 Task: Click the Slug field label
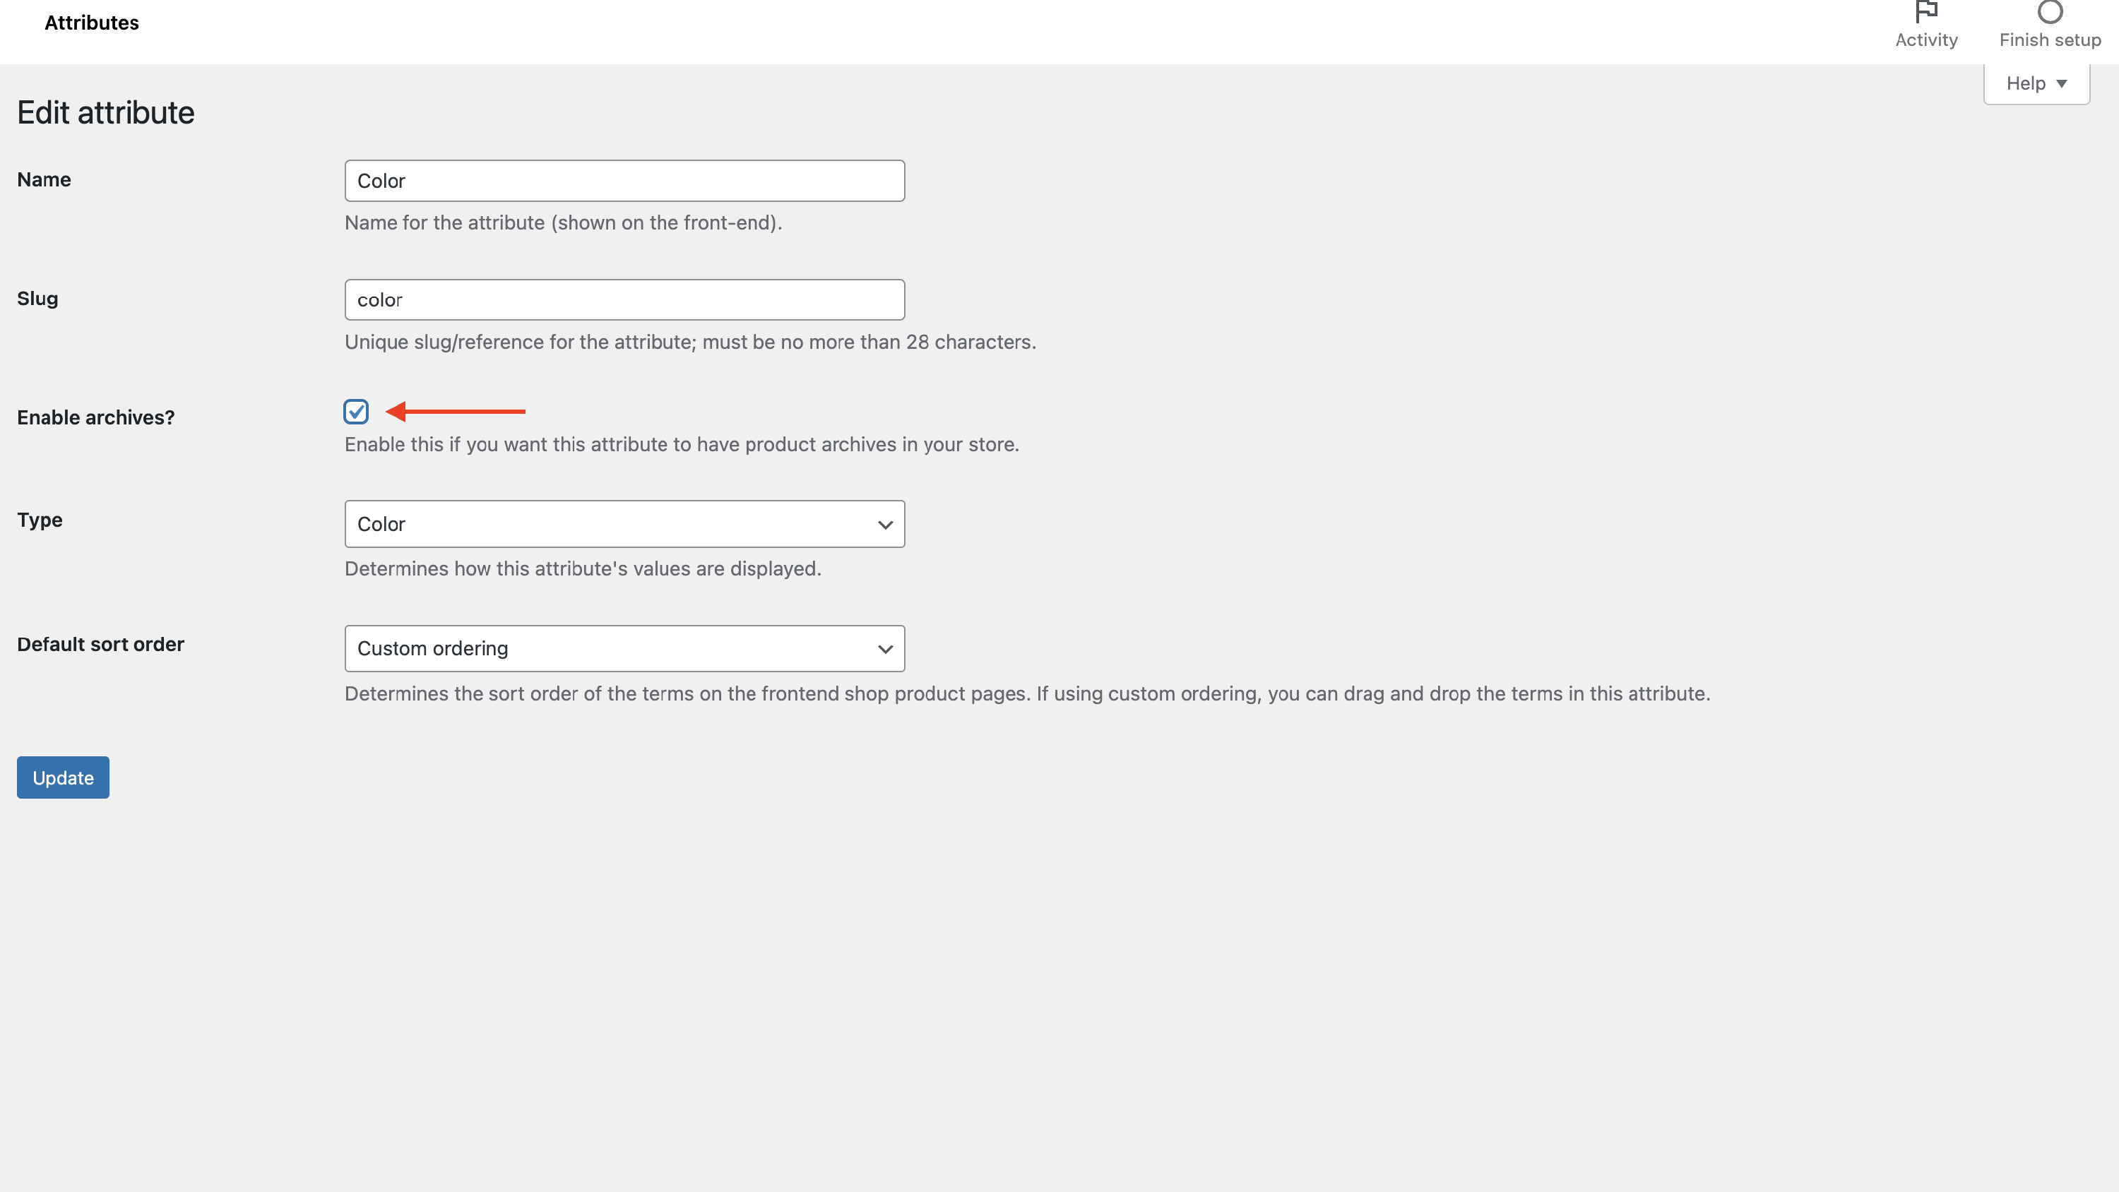tap(37, 299)
